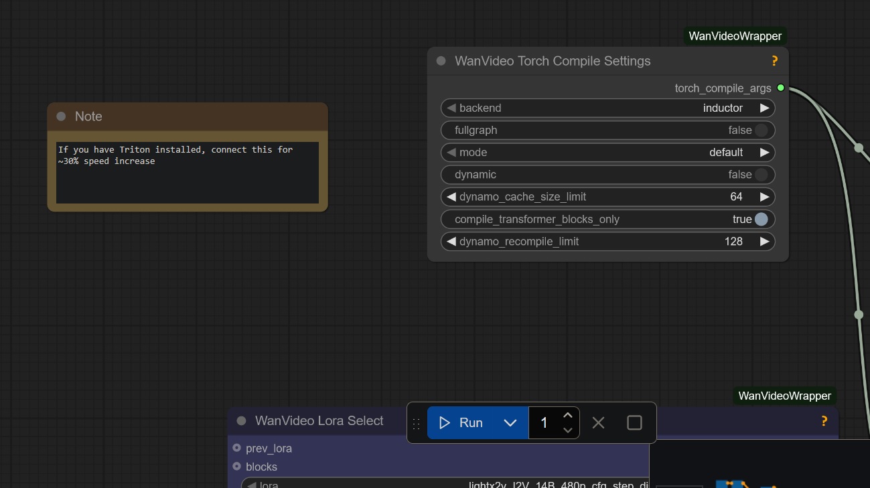Click the square stop icon in run toolbar

(634, 422)
